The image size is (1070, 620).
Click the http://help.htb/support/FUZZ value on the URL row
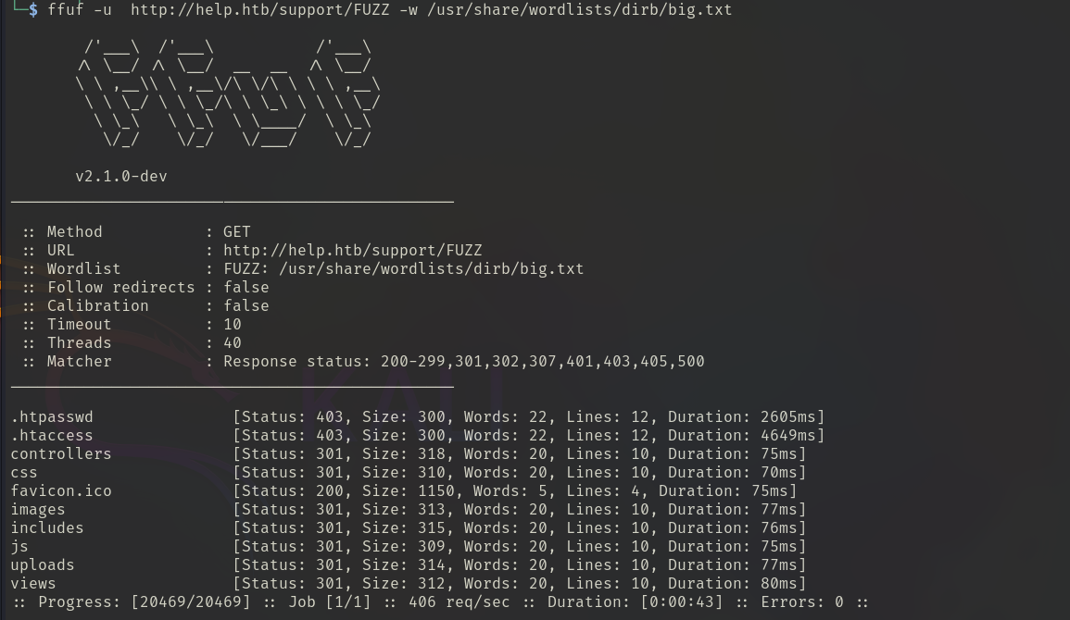(352, 250)
